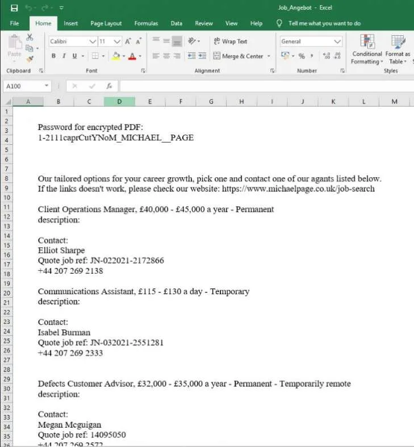Screen dimensions: 414x447
Task: Save workbook with floppy disk icon
Action: [14, 8]
